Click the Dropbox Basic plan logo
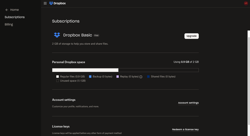Image resolution: width=250 pixels, height=136 pixels. pyautogui.click(x=57, y=35)
